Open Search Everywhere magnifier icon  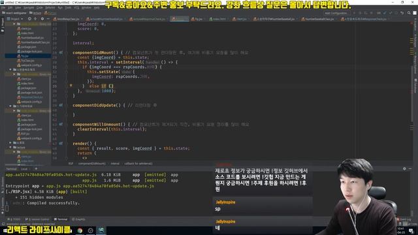tap(409, 13)
